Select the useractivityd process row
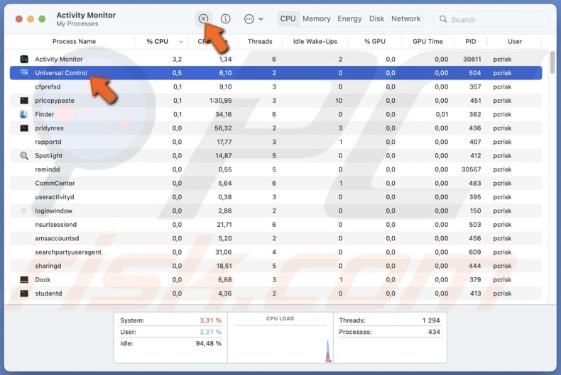Image resolution: width=561 pixels, height=375 pixels. tap(276, 197)
